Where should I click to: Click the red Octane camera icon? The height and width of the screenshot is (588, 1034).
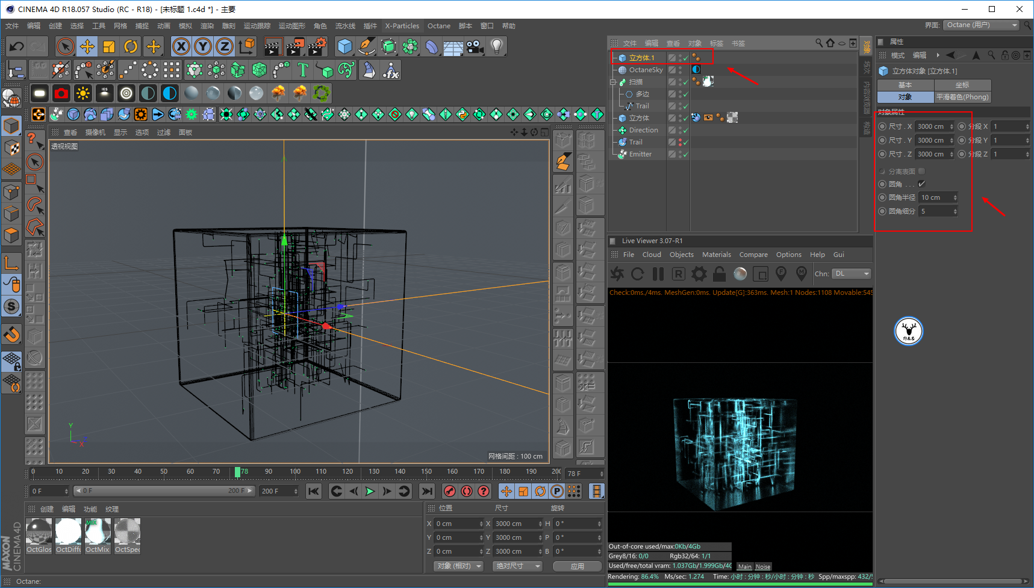[x=61, y=93]
